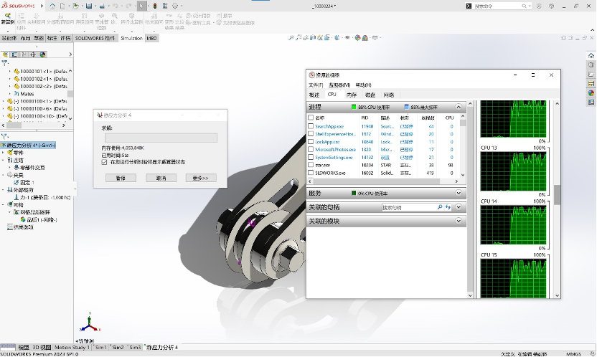Screen dimensions: 597x357
Task: Expand the Mates tree node
Action: tap(10, 93)
